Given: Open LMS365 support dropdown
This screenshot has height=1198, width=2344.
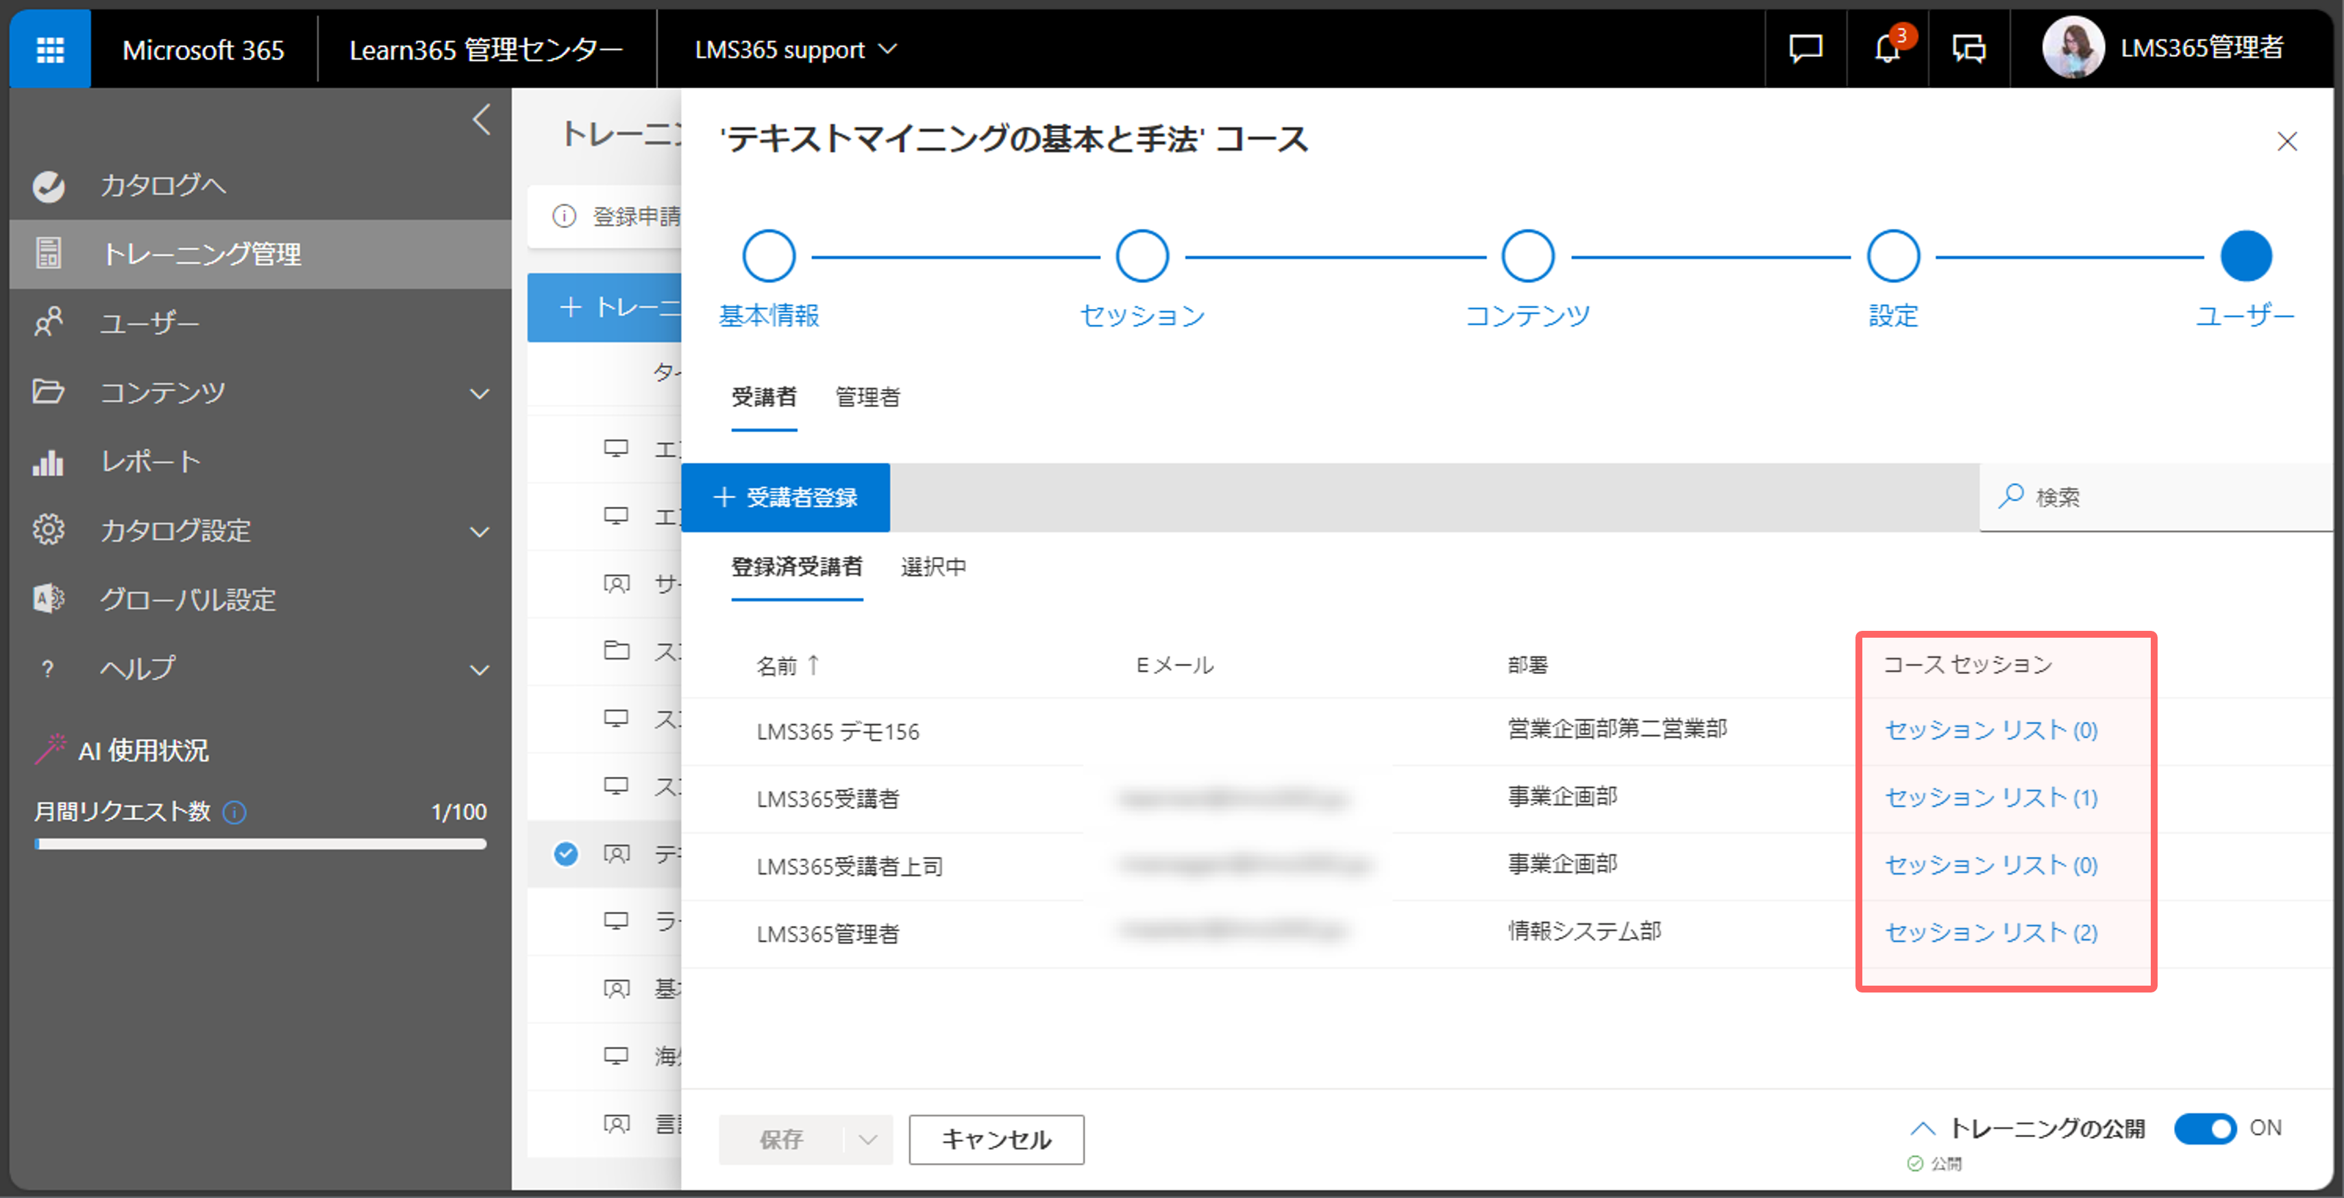Looking at the screenshot, I should coord(796,49).
